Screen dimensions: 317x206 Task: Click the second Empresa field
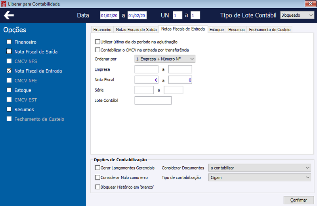coord(180,69)
